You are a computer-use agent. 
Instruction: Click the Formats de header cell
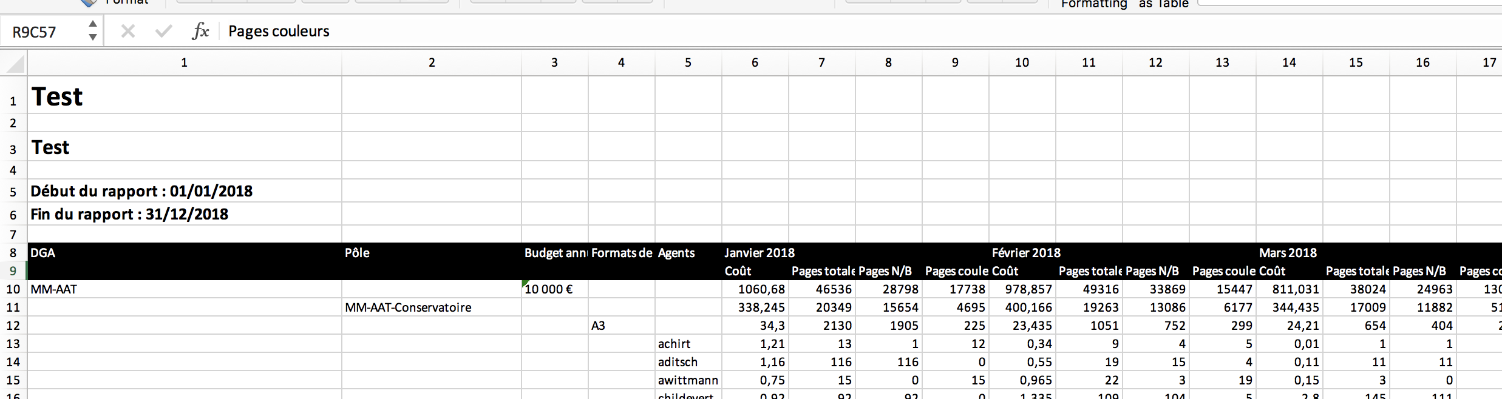click(622, 253)
